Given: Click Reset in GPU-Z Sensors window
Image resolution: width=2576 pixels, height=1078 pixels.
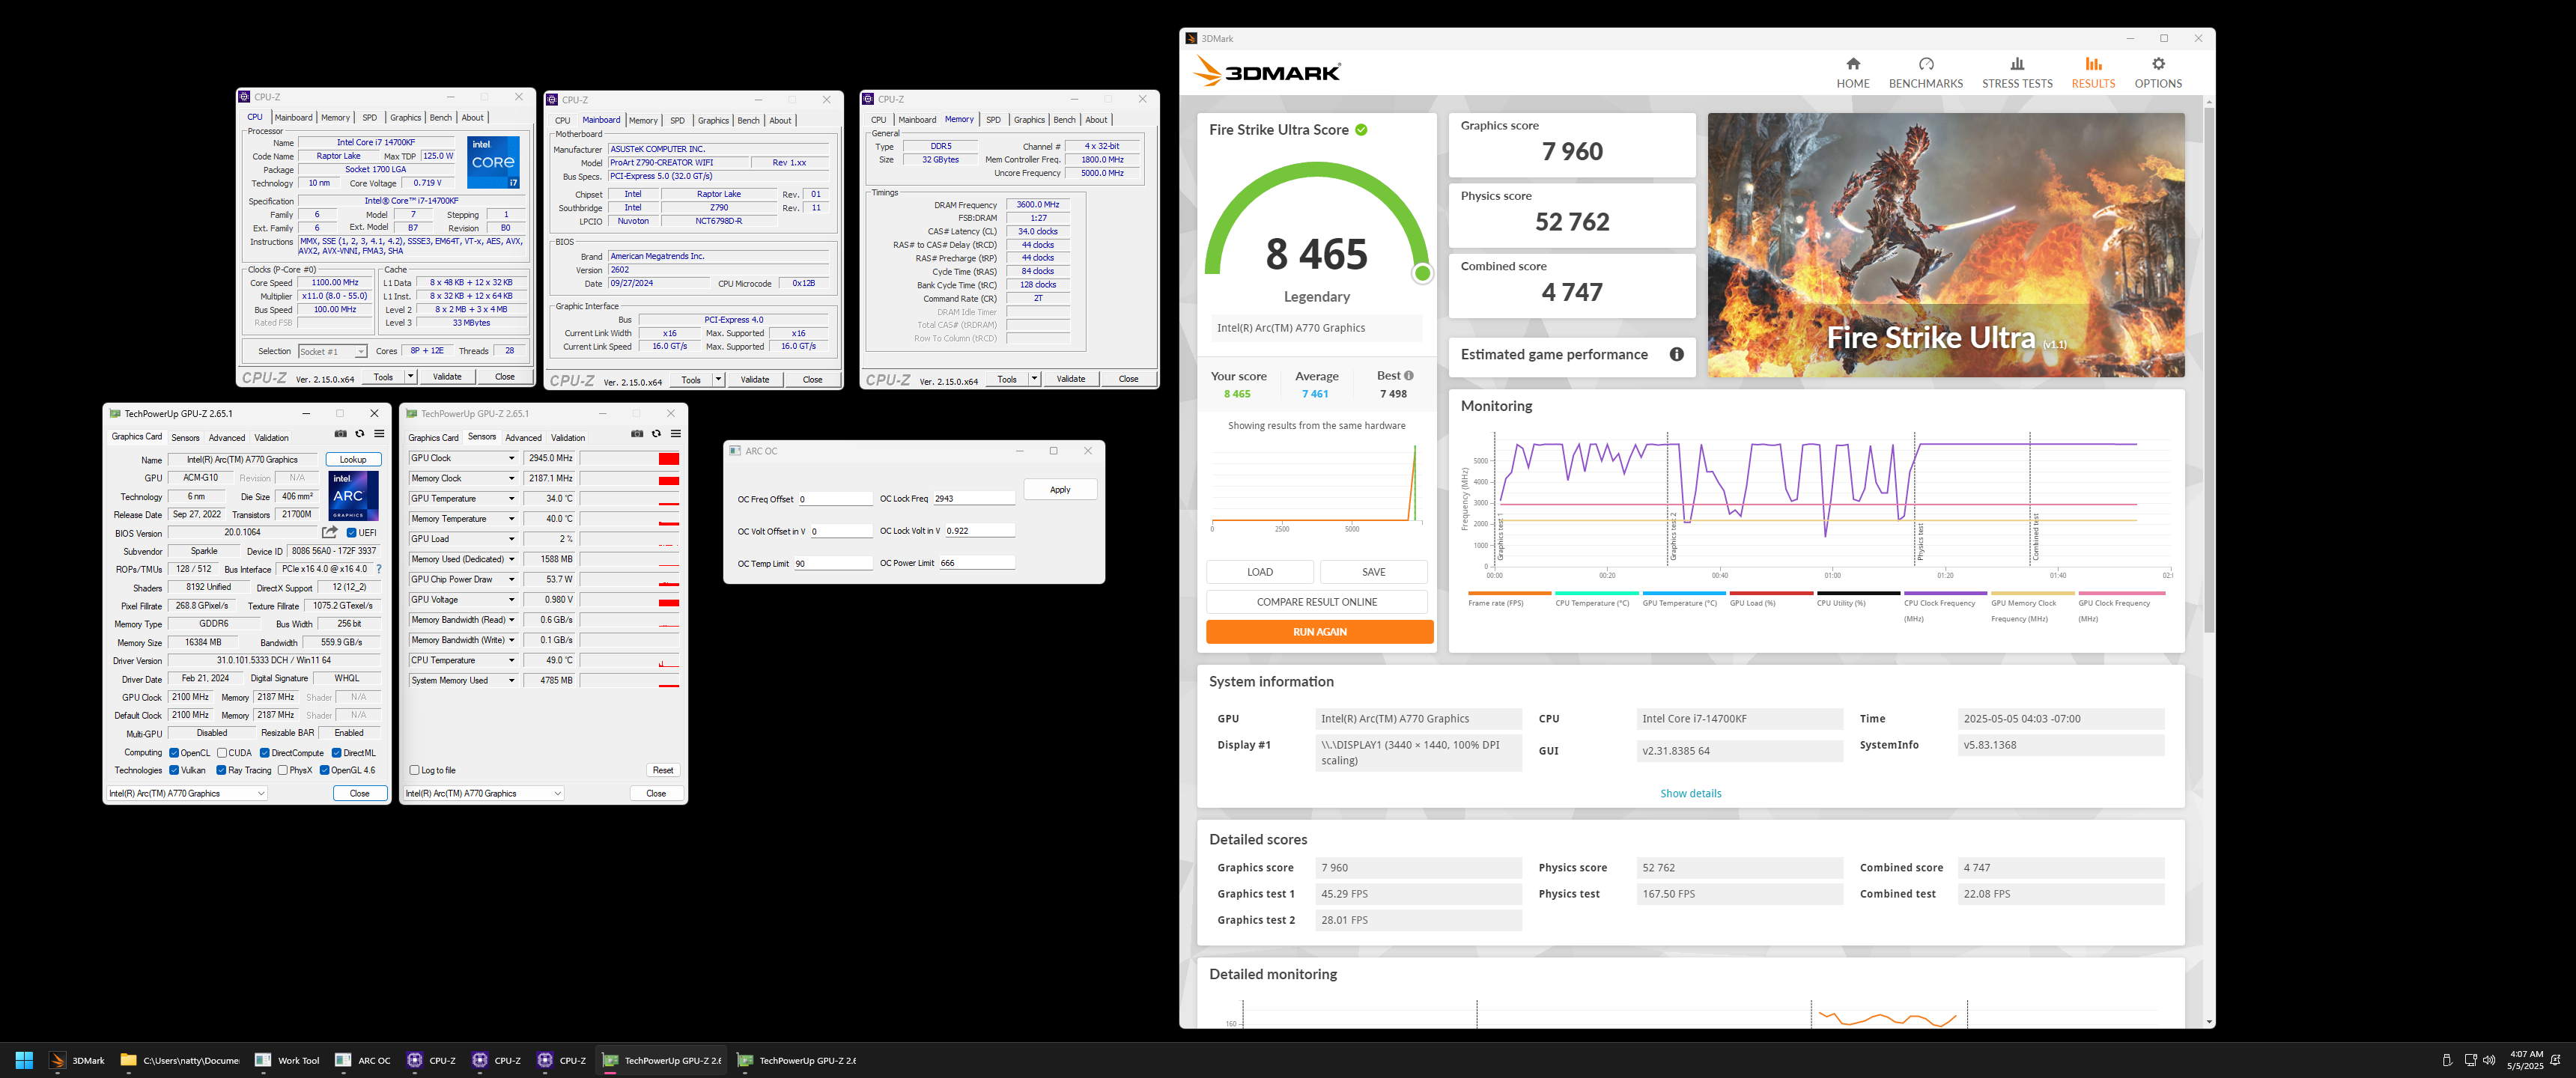Looking at the screenshot, I should pyautogui.click(x=663, y=770).
